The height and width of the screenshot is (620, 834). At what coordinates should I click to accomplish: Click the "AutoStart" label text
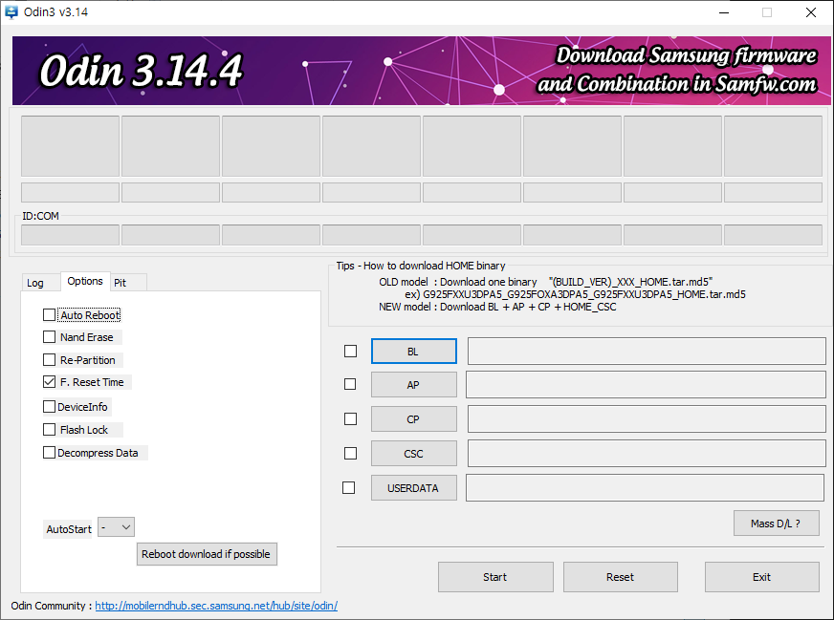tap(69, 529)
